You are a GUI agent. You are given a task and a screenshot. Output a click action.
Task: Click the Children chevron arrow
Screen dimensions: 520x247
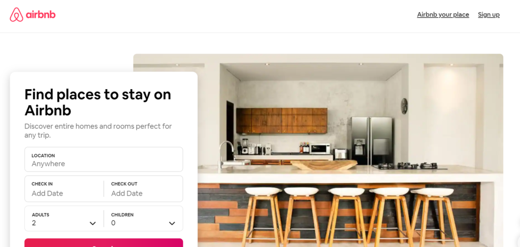pyautogui.click(x=172, y=224)
